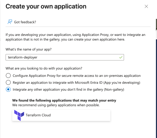Click the green validation checkmark icon
Image resolution: width=157 pixels, height=138 pixels.
coord(121,57)
